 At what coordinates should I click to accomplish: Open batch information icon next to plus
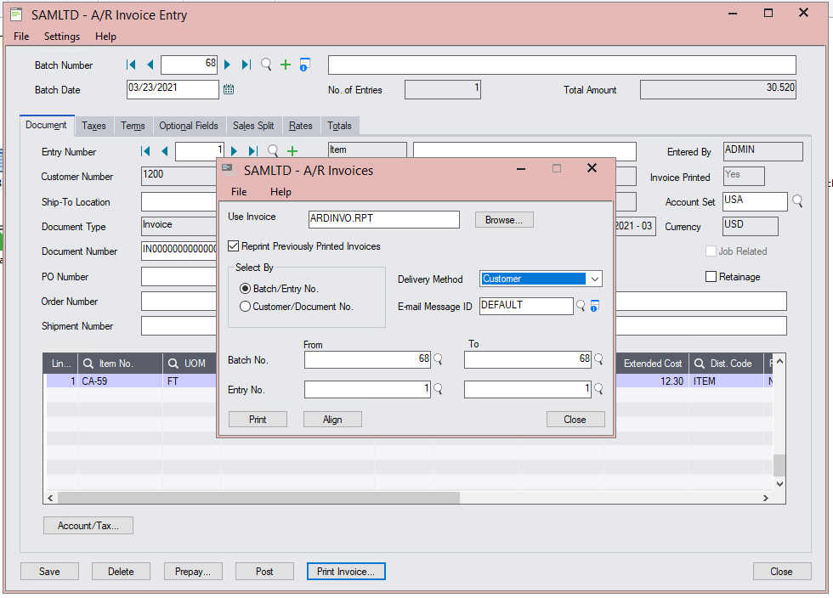pyautogui.click(x=304, y=65)
